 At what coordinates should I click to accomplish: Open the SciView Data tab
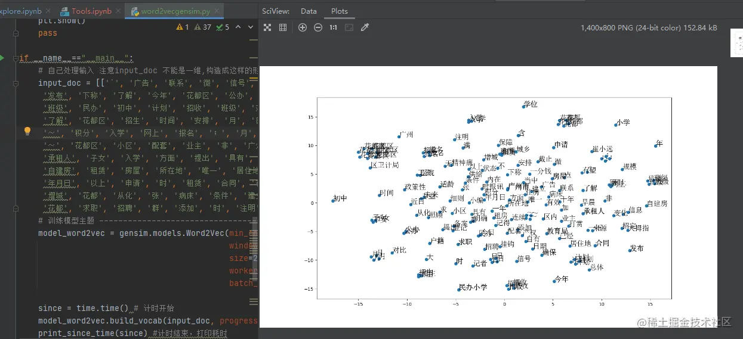(309, 11)
